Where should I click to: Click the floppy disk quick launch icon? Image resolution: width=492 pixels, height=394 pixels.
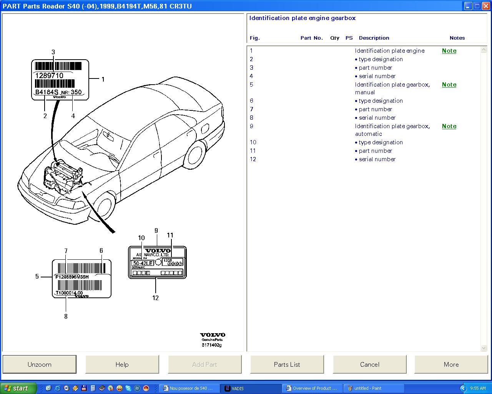pyautogui.click(x=84, y=388)
